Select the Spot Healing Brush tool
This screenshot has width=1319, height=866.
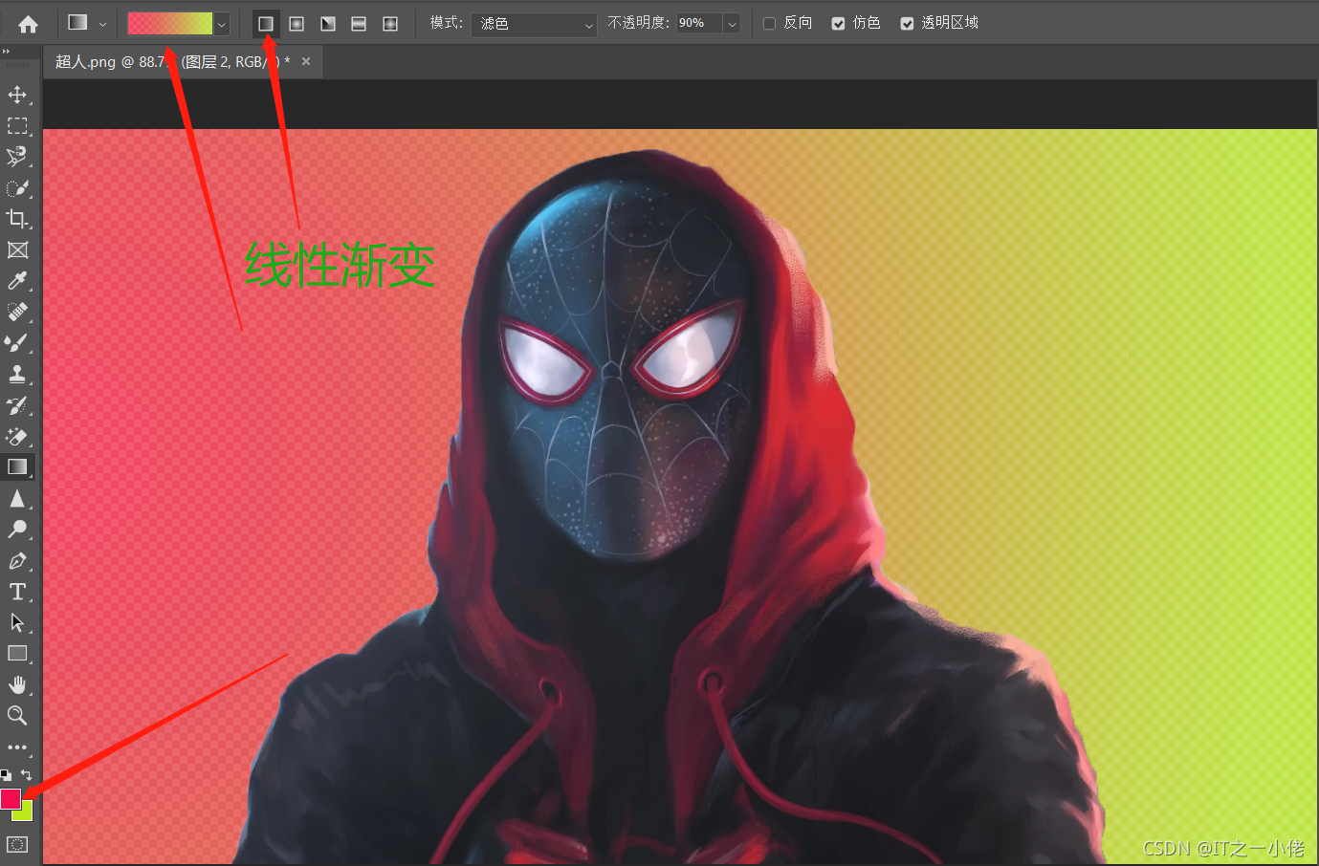tap(17, 312)
